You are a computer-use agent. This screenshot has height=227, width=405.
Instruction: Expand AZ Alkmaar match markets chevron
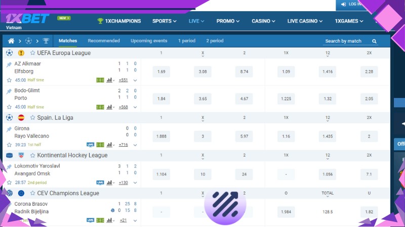135,80
